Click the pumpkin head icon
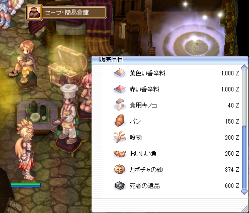 click(120, 169)
